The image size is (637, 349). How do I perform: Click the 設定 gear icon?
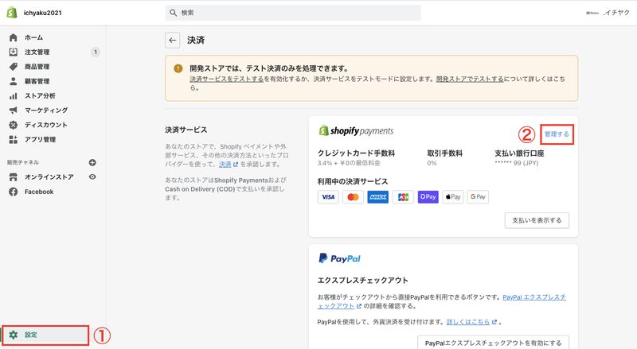click(x=13, y=335)
